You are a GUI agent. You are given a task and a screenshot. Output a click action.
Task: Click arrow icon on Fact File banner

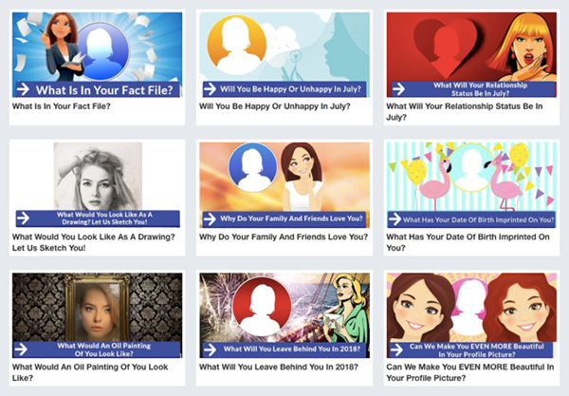tap(23, 89)
